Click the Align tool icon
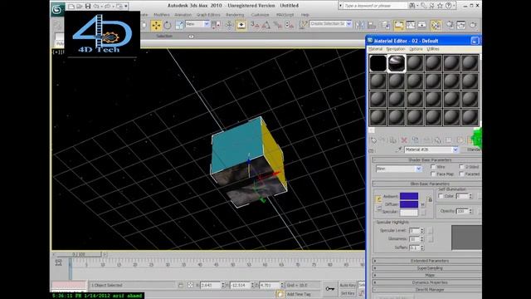This screenshot has width=531, height=299. [x=372, y=25]
